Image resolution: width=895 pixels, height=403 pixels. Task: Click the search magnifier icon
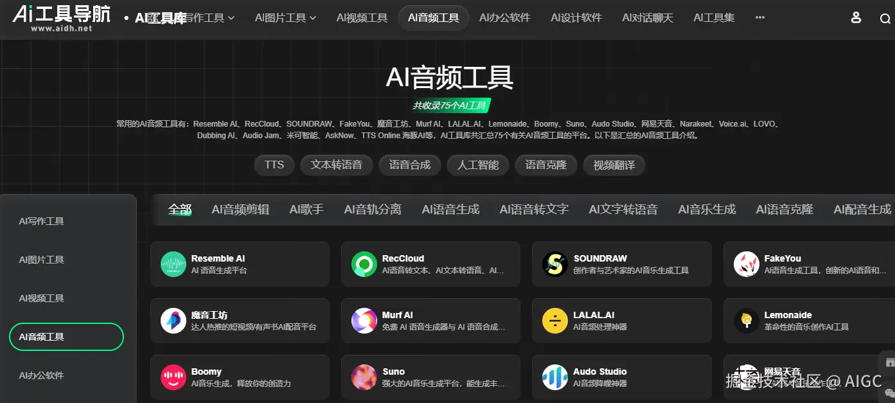point(885,19)
